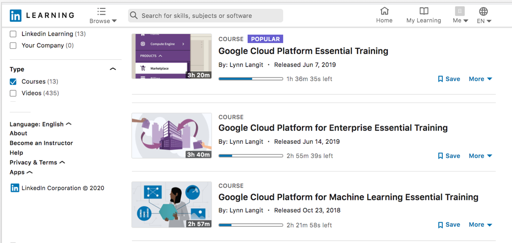The width and height of the screenshot is (512, 243).
Task: Go to the Home house icon
Action: 384,11
